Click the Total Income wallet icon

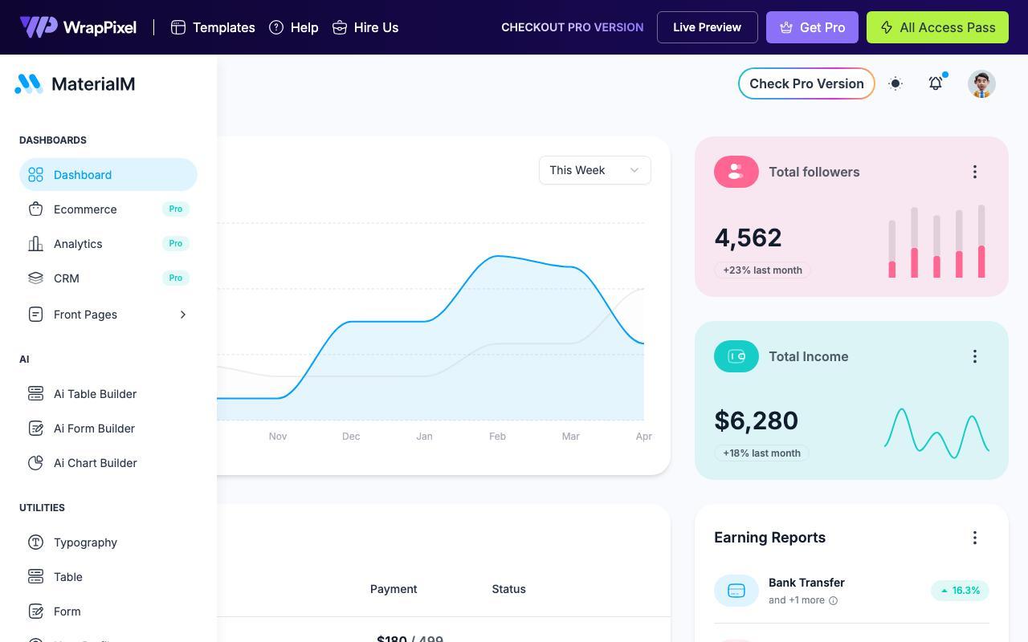tap(736, 356)
